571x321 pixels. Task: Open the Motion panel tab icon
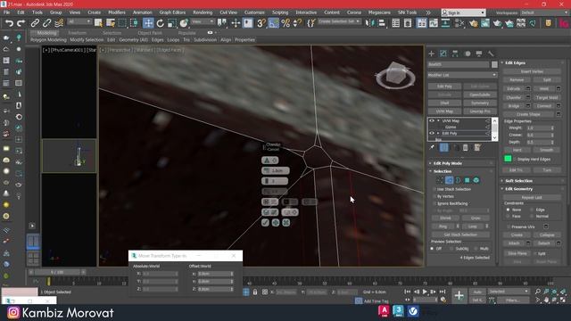[468, 53]
